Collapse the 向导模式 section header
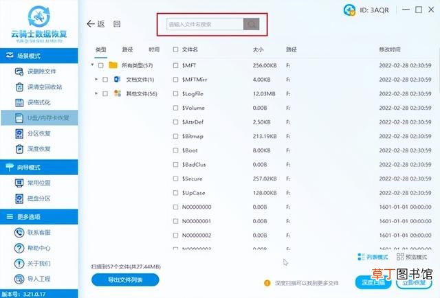Viewport: 440px width, 298px height. coord(39,167)
